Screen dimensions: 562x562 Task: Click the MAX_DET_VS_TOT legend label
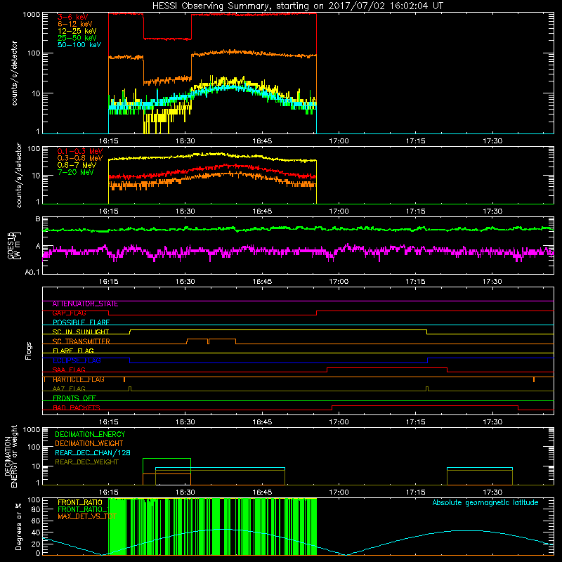pyautogui.click(x=86, y=516)
